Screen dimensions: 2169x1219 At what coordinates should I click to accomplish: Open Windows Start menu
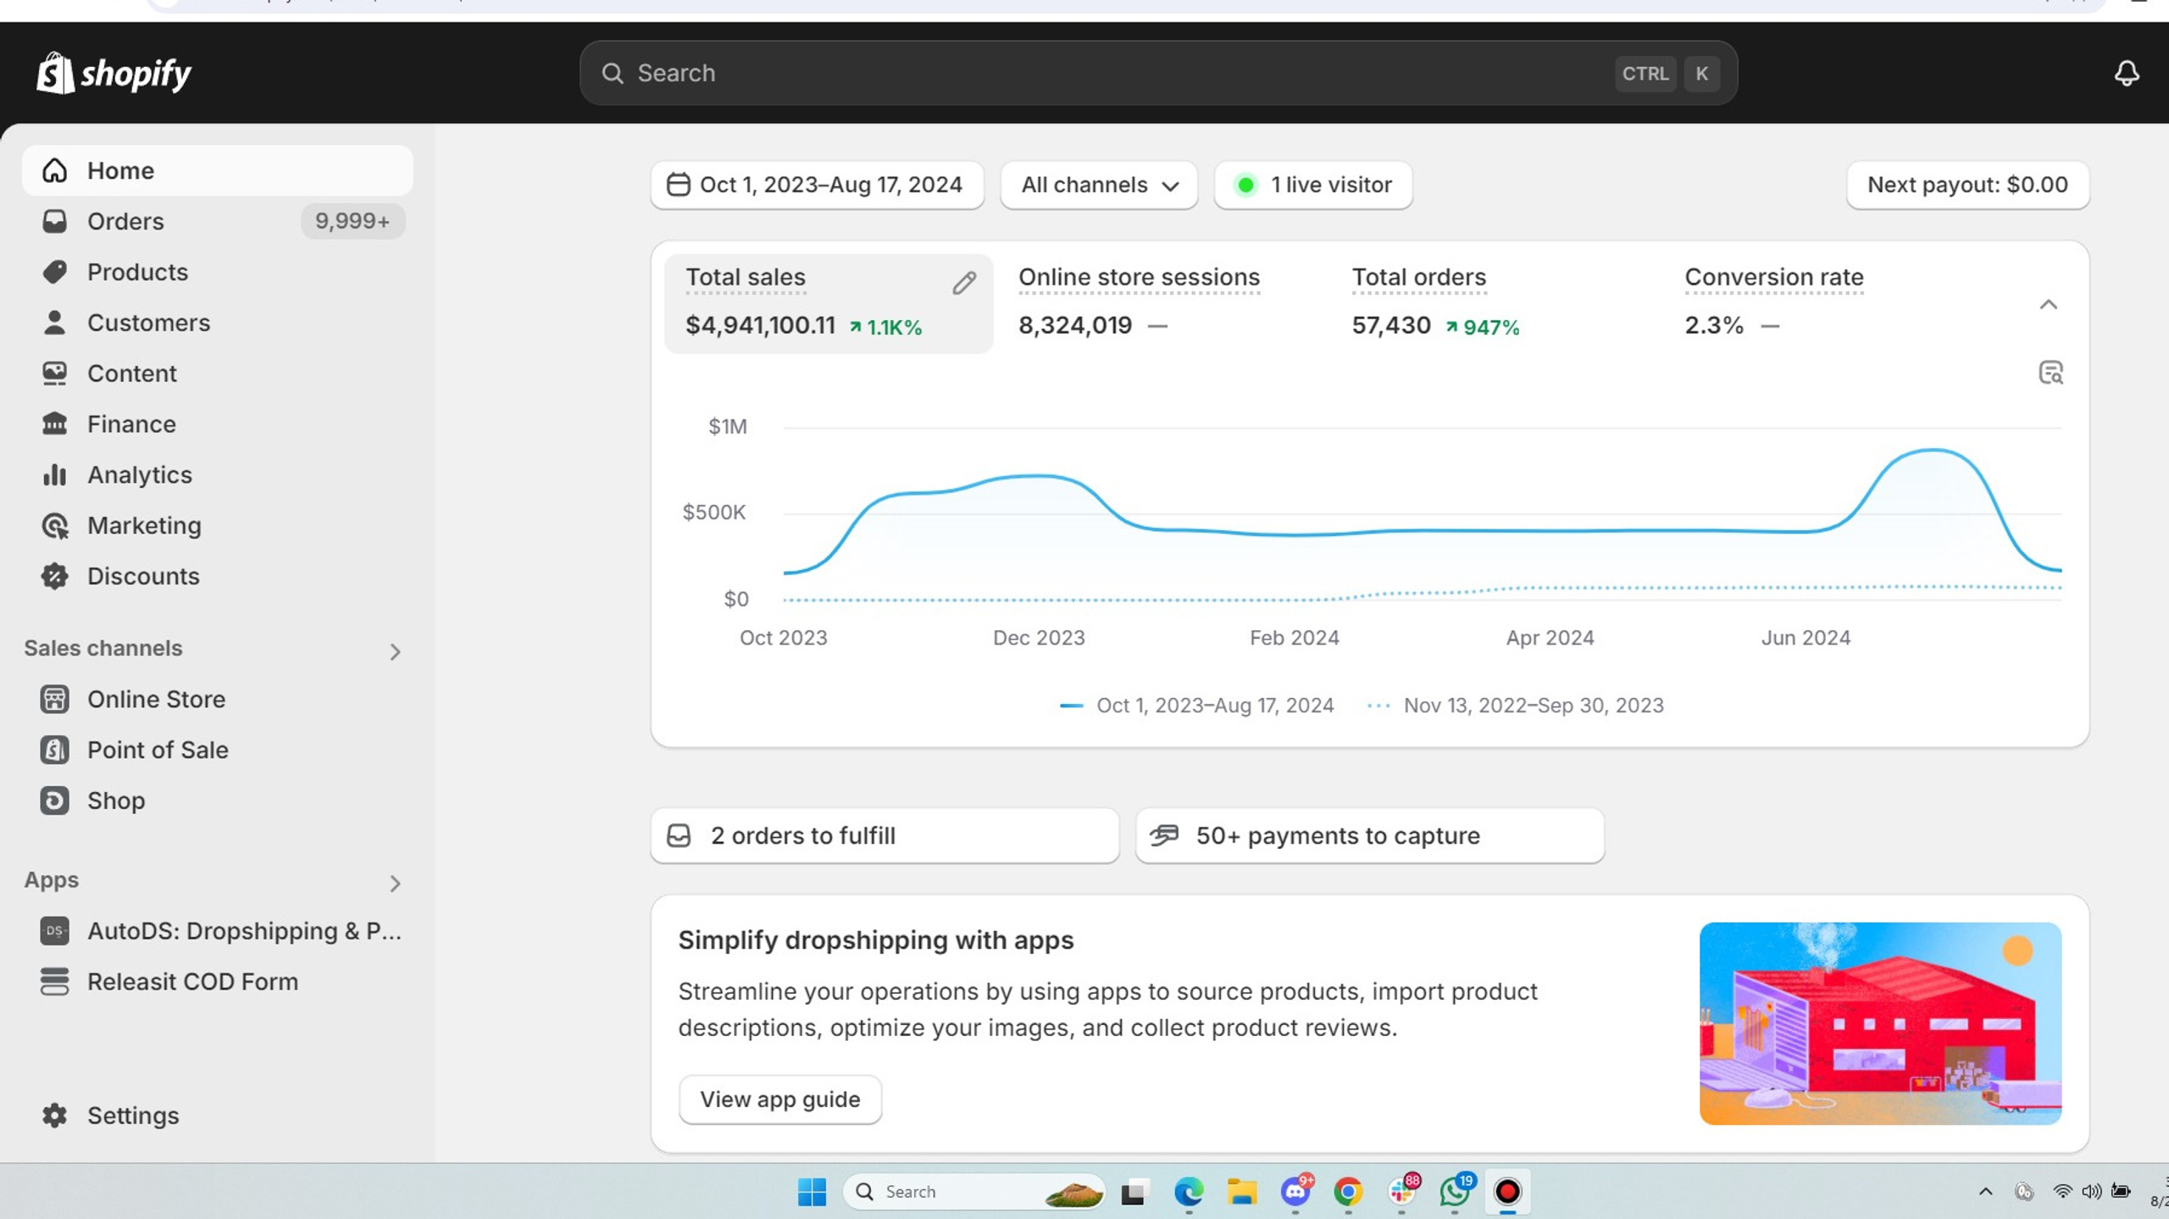click(x=812, y=1192)
